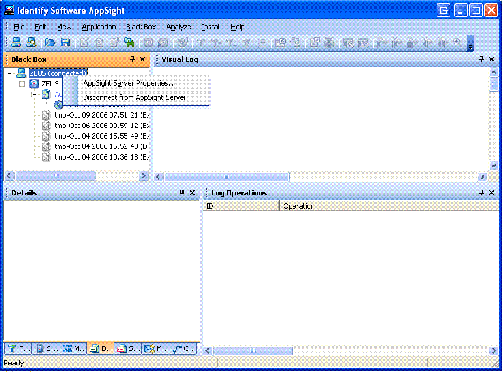Click the Operation column header
This screenshot has height=372, width=502.
pos(389,206)
